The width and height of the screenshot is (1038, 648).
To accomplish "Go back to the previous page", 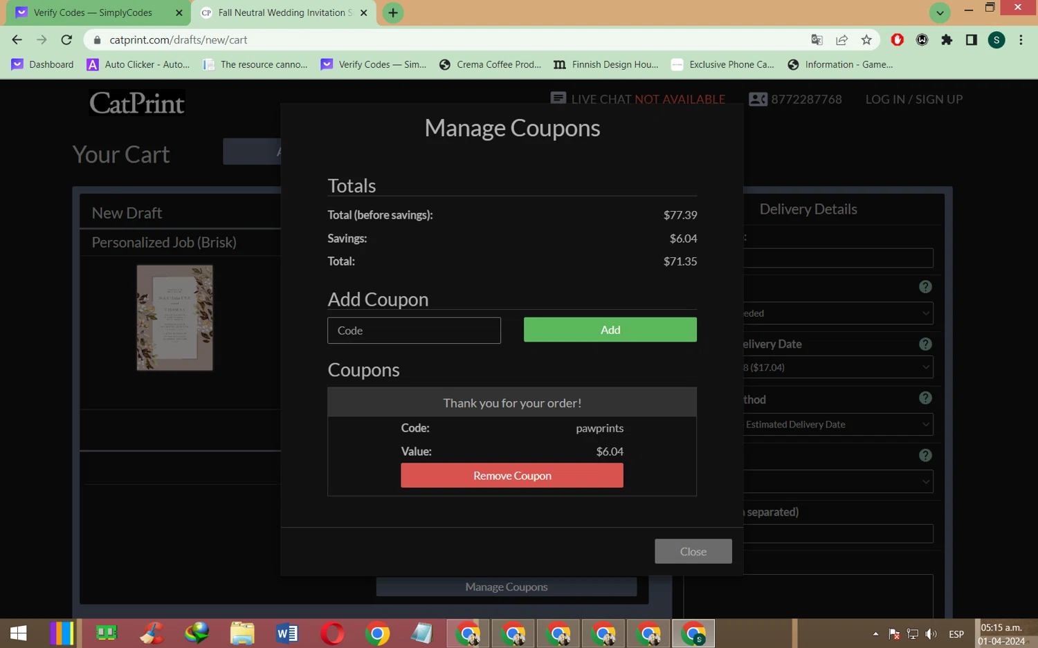I will (17, 40).
